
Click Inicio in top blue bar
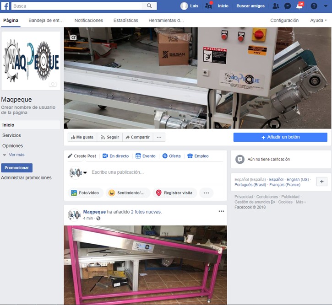pyautogui.click(x=223, y=6)
